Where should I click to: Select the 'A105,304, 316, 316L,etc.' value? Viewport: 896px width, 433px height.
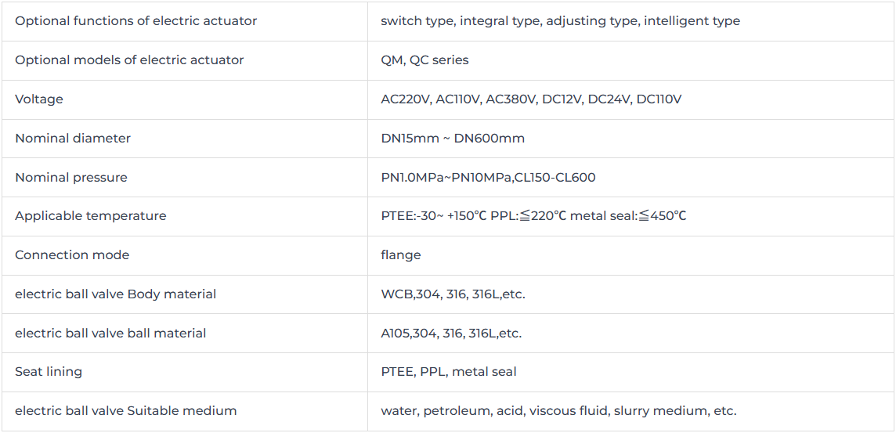(451, 333)
